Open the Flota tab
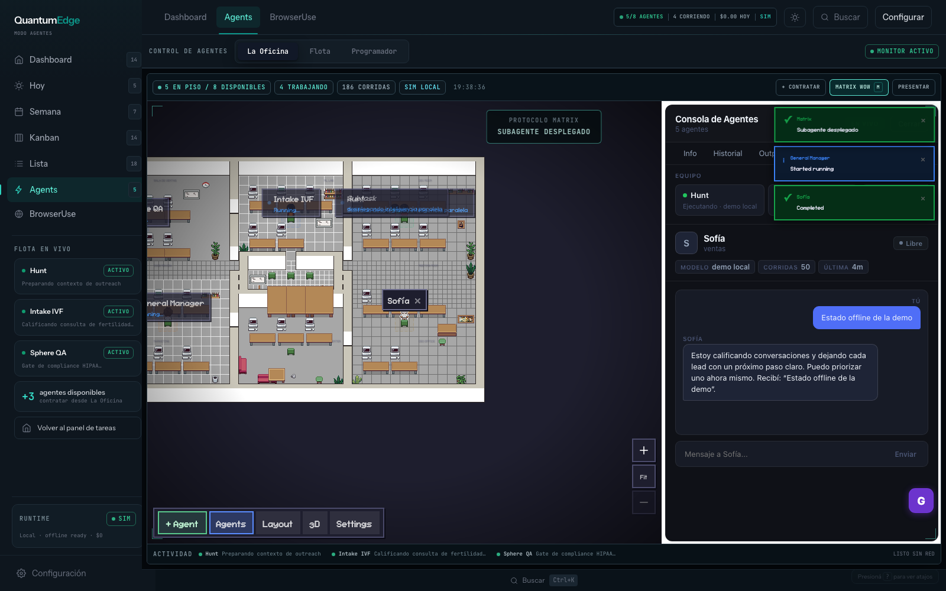Image resolution: width=946 pixels, height=591 pixels. click(320, 51)
